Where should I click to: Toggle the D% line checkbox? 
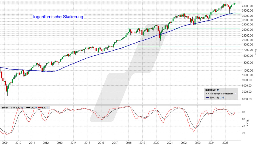tap(36, 108)
